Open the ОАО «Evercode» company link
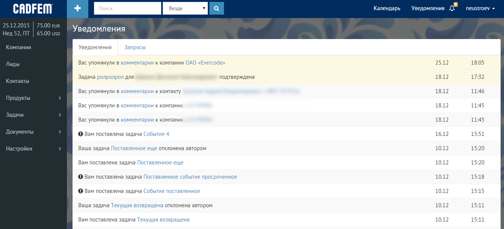This screenshot has width=504, height=229. (205, 63)
